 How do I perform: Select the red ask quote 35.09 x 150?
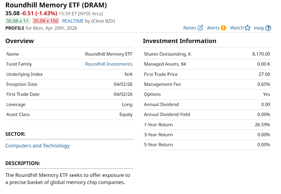point(45,21)
